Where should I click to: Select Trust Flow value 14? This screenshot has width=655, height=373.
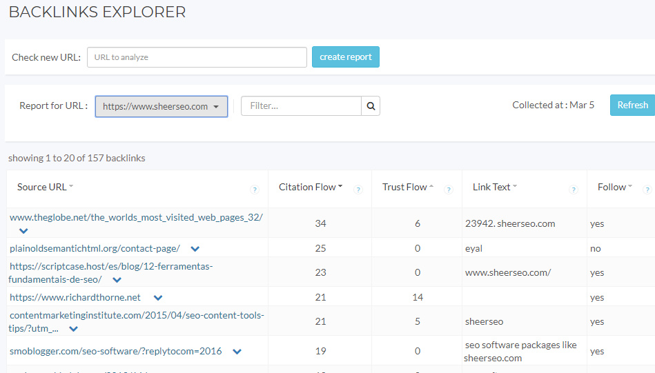point(418,297)
